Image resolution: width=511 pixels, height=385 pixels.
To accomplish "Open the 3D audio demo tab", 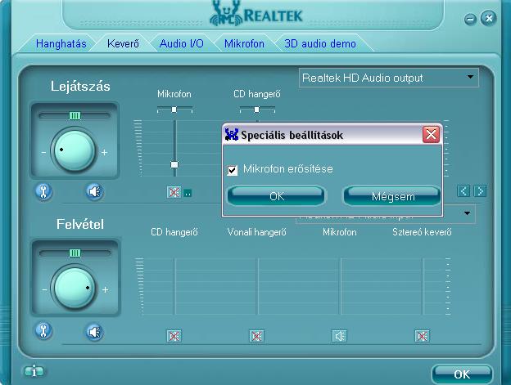I will click(x=320, y=43).
